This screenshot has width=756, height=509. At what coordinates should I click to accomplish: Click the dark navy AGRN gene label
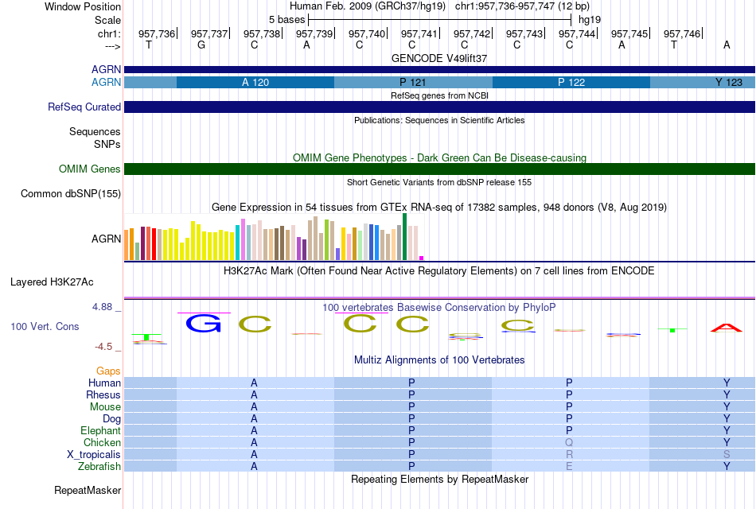tap(106, 69)
